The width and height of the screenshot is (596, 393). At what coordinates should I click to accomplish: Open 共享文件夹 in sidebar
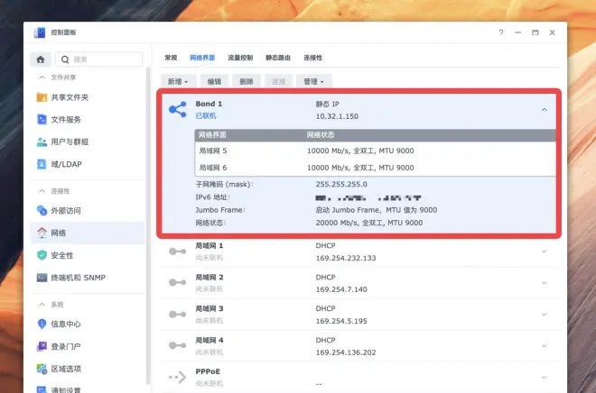click(87, 97)
